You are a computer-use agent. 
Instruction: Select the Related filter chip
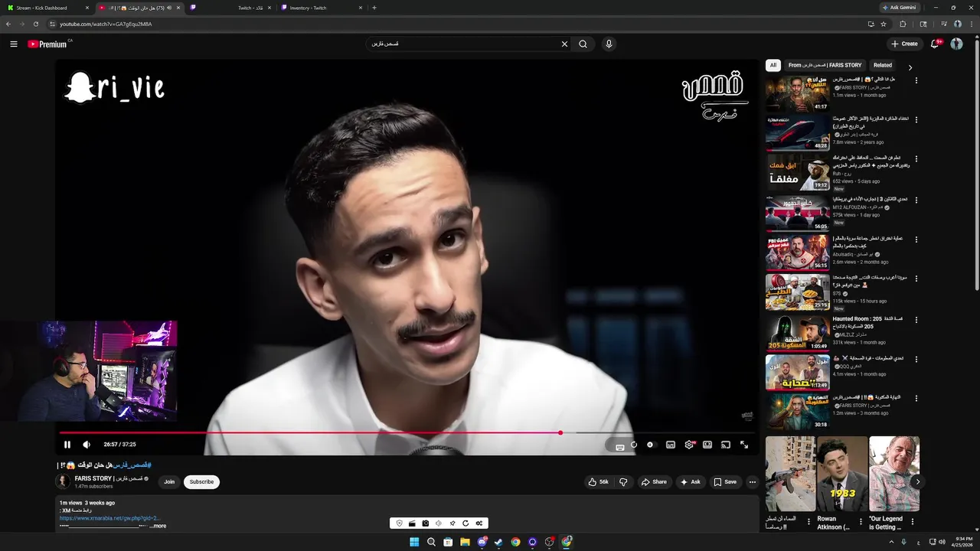coord(883,65)
